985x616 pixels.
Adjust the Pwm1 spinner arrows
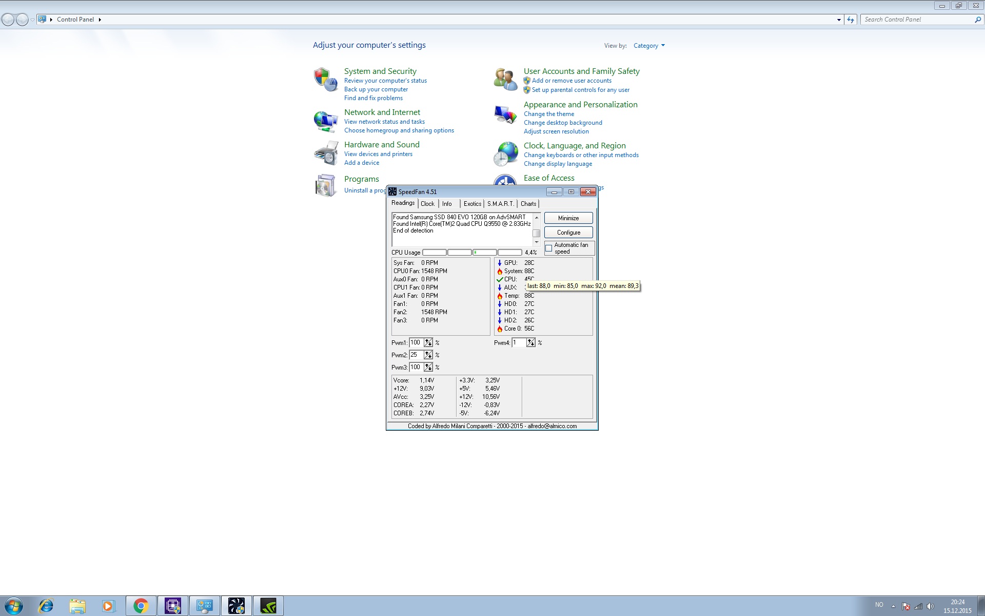(x=428, y=342)
